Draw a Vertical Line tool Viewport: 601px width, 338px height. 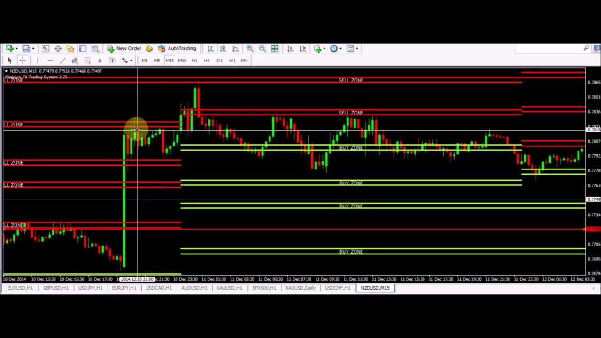click(x=38, y=60)
